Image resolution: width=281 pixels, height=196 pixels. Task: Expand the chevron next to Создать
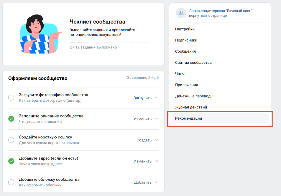pos(156,140)
